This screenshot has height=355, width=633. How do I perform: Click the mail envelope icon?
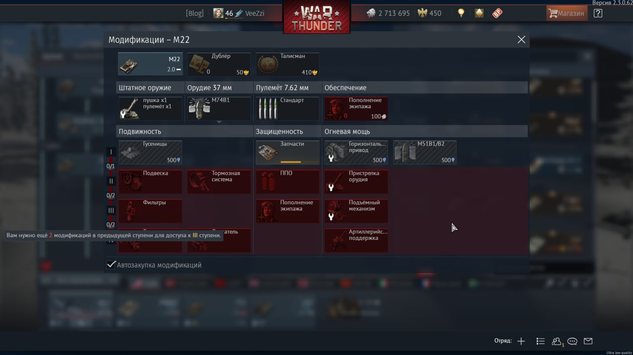(588, 341)
